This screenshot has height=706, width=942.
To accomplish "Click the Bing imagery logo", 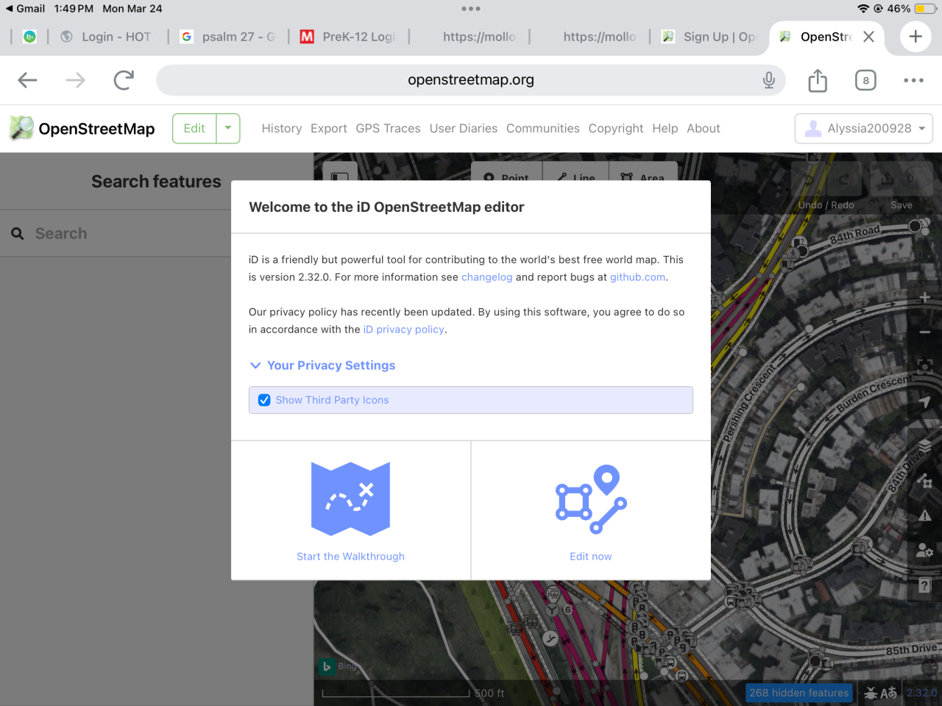I will click(327, 666).
